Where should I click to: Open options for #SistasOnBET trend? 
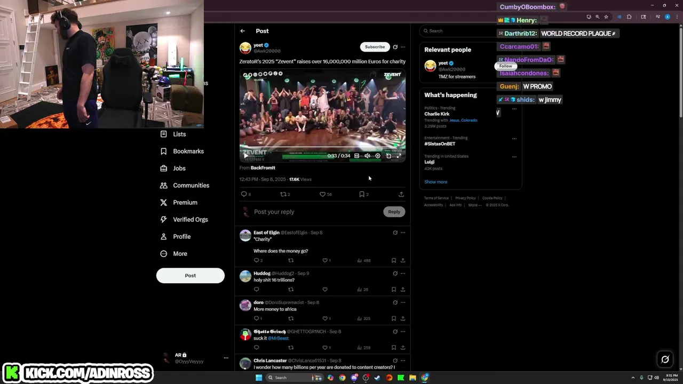(514, 139)
